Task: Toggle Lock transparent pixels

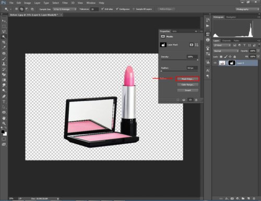Action: pyautogui.click(x=221, y=57)
